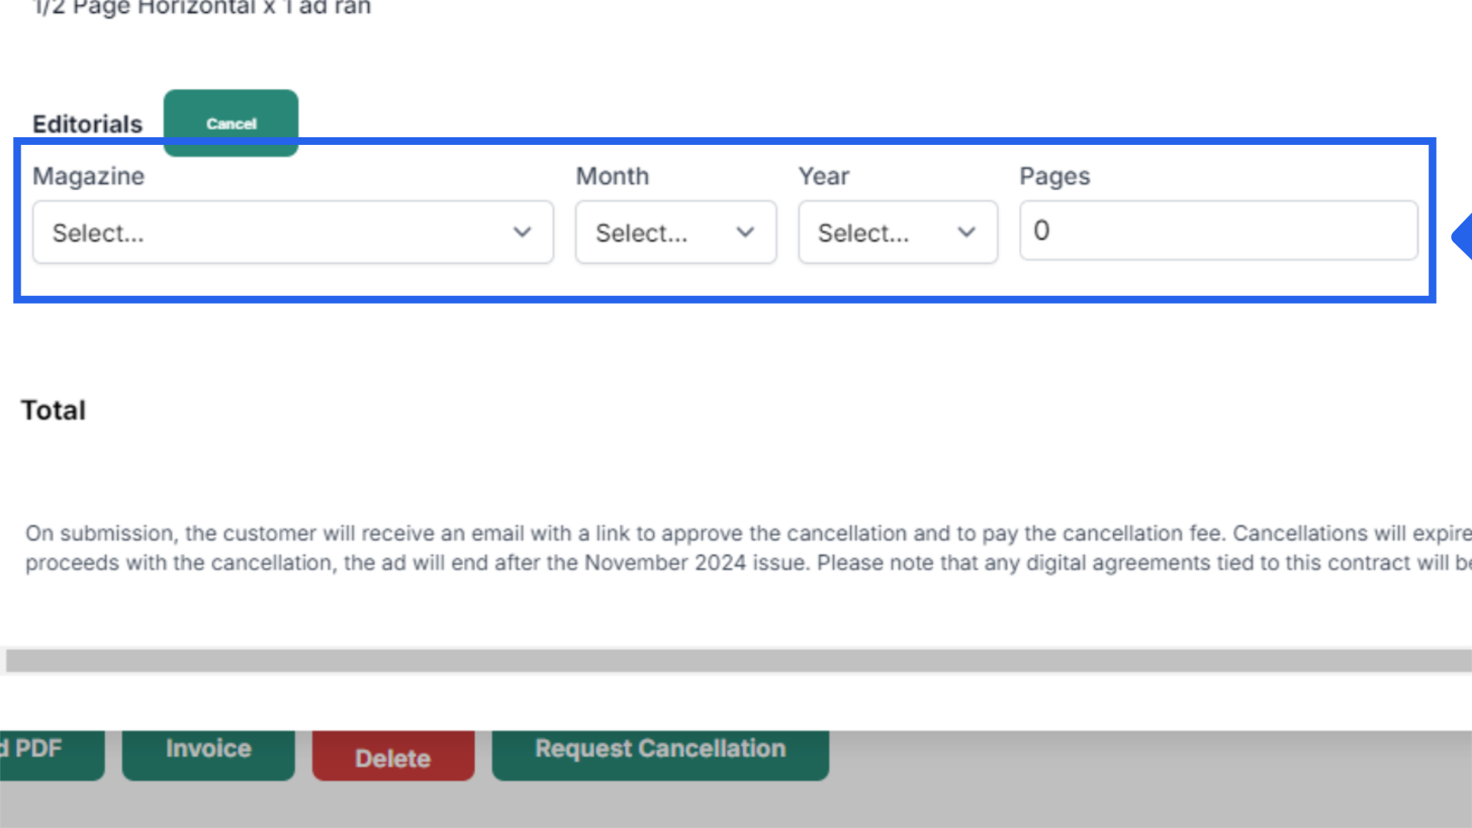The image size is (1472, 828).
Task: Click the red Delete button
Action: point(393,756)
